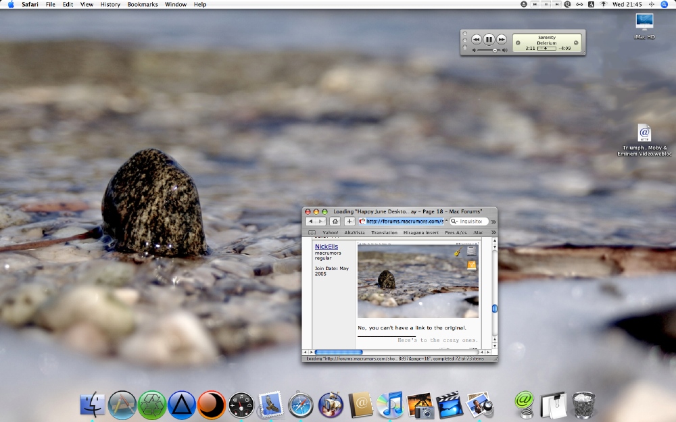Viewport: 676px width, 422px height.
Task: Adjust the iTunes volume slider
Action: click(x=495, y=50)
